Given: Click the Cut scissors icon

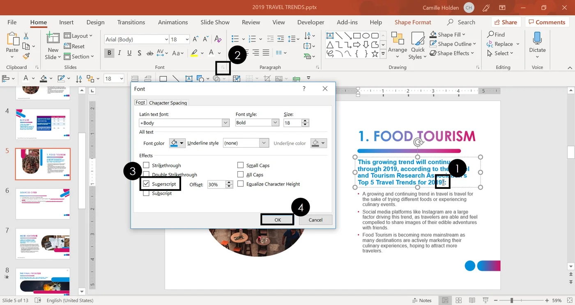Looking at the screenshot, I should [x=26, y=36].
